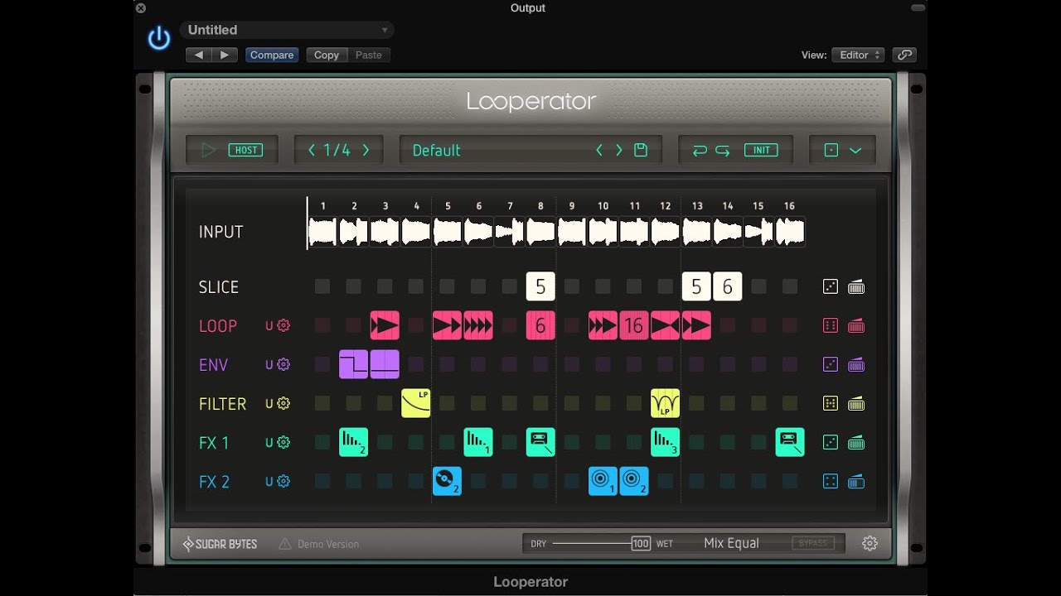Image resolution: width=1061 pixels, height=596 pixels.
Task: Click the LP filter cell at step 4
Action: (x=416, y=403)
